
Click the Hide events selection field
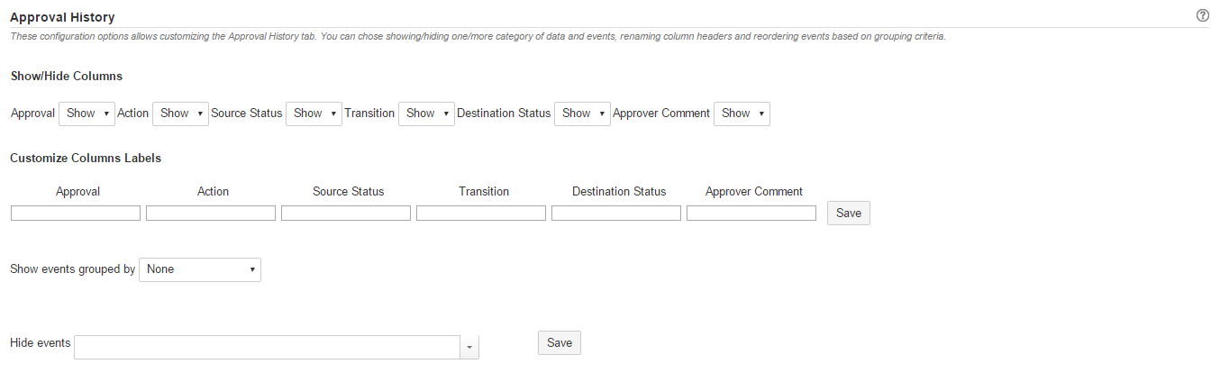pos(268,347)
